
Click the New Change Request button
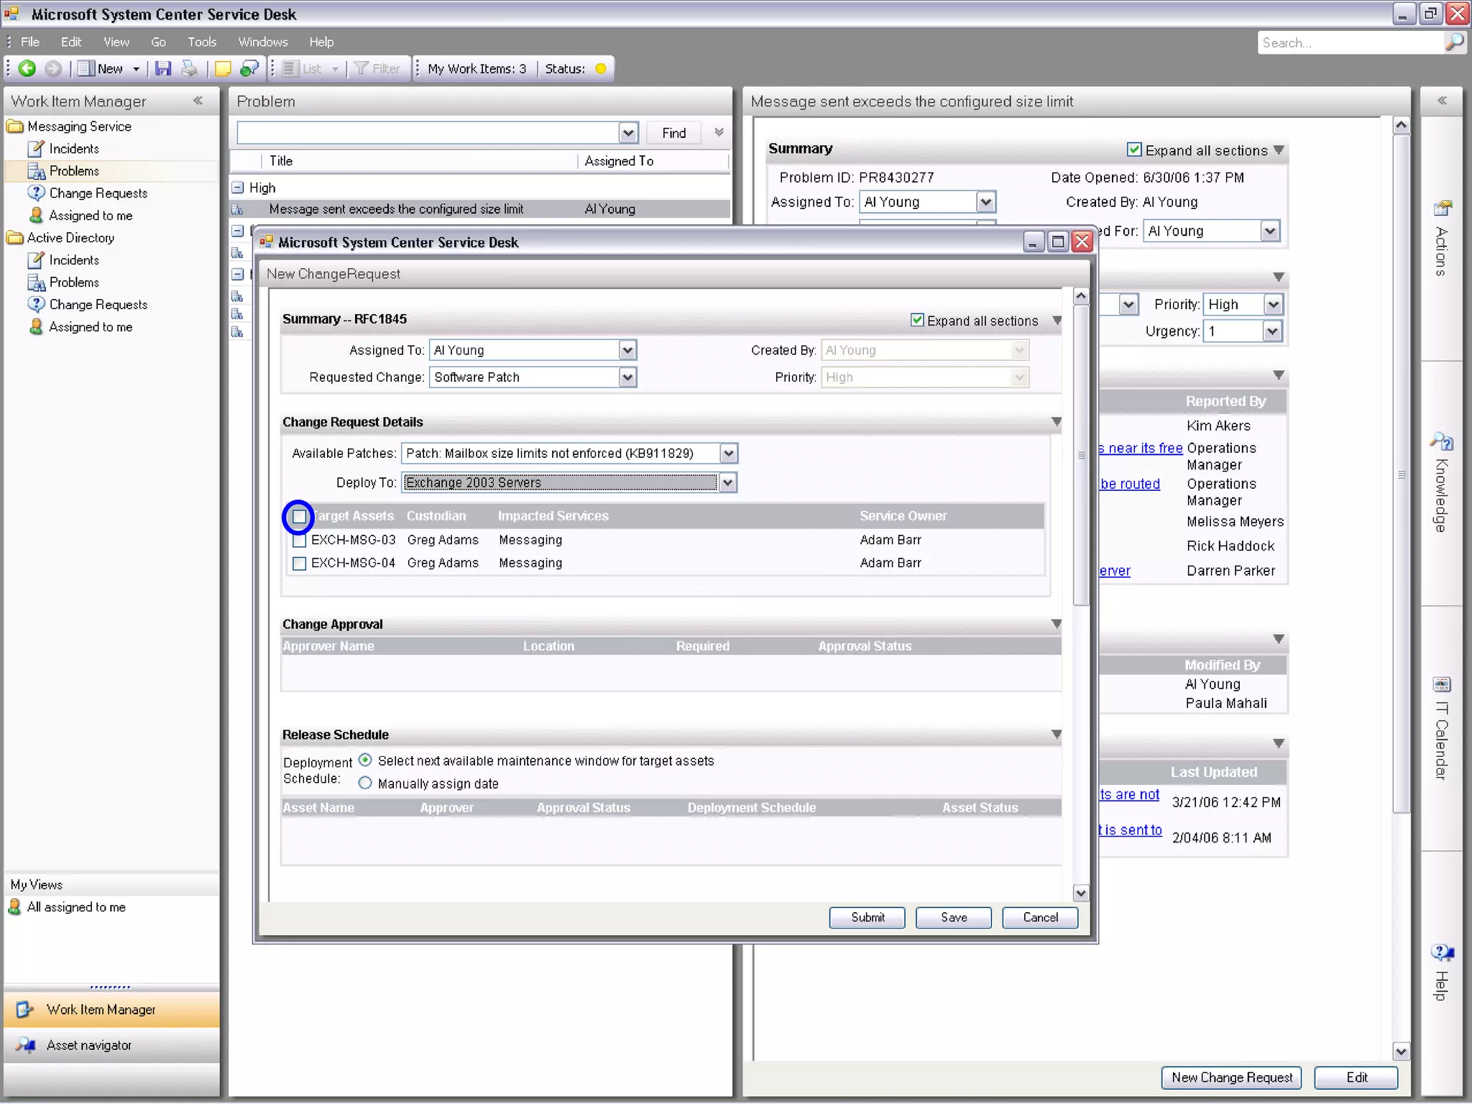1231,1077
